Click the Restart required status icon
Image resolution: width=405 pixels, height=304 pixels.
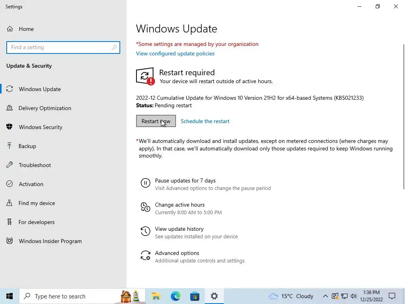coord(146,76)
